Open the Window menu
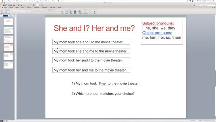216x122 pixels. coord(54,1)
